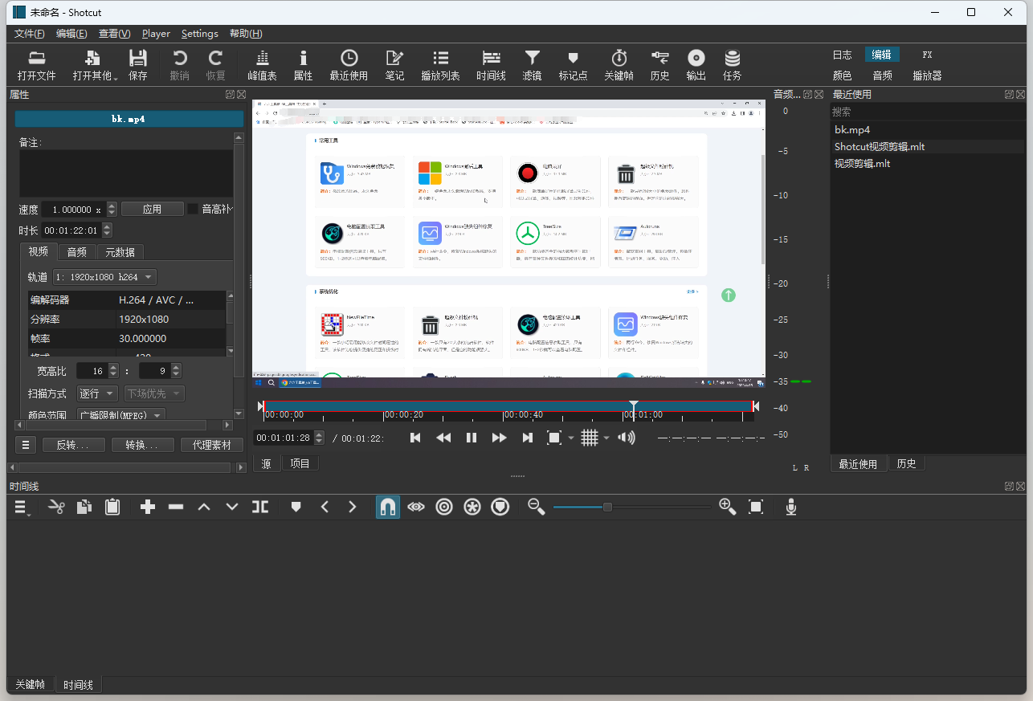Click the paste clipboard icon in timeline toolbar
The image size is (1033, 701).
[112, 507]
